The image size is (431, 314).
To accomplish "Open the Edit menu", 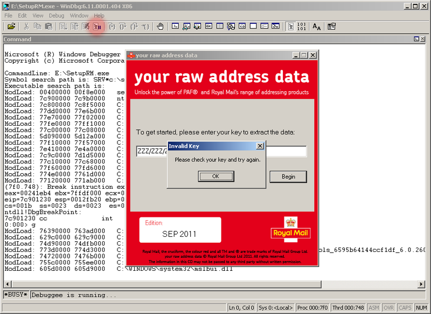I will pos(22,16).
